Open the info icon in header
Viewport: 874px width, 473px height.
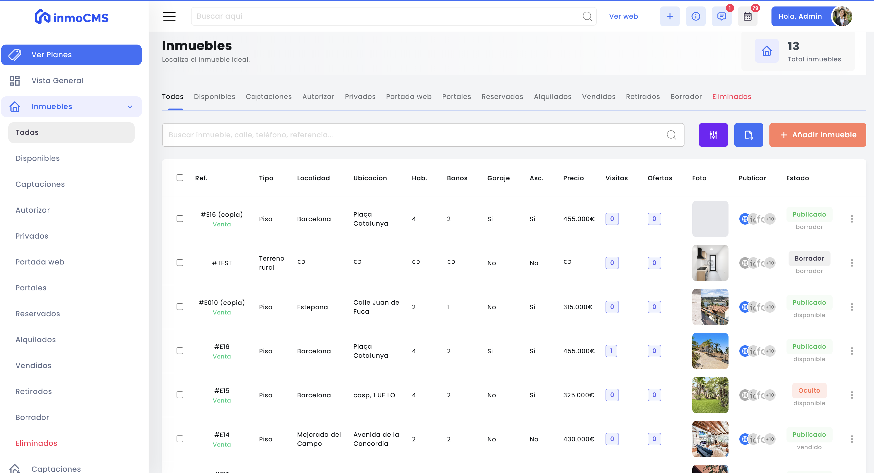tap(696, 16)
